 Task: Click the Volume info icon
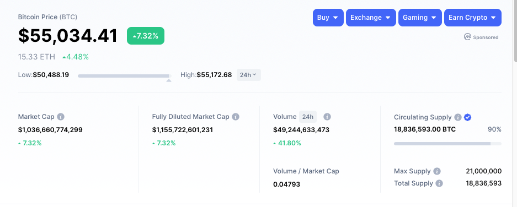pos(327,117)
